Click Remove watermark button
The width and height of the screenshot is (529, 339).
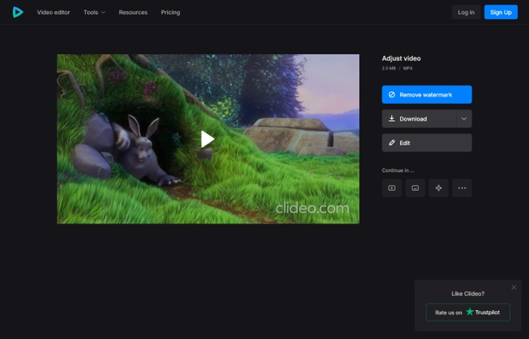point(427,94)
